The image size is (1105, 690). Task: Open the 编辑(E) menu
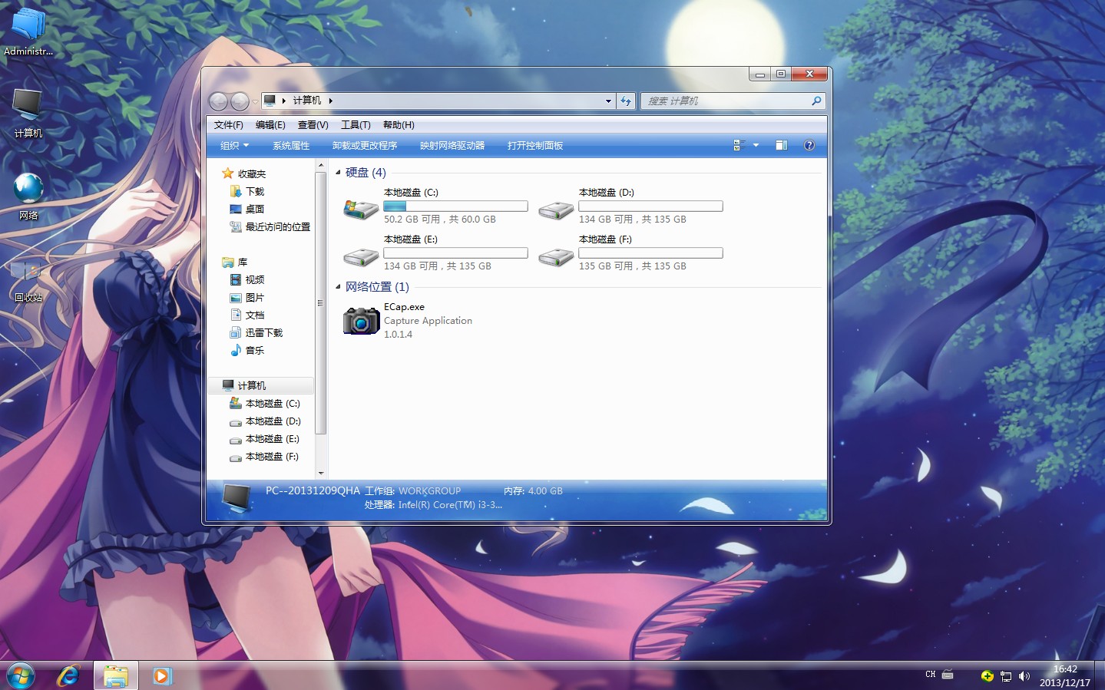[270, 125]
